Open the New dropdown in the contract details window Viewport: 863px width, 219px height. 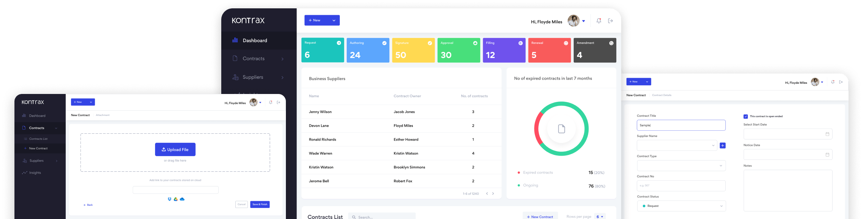pyautogui.click(x=647, y=82)
